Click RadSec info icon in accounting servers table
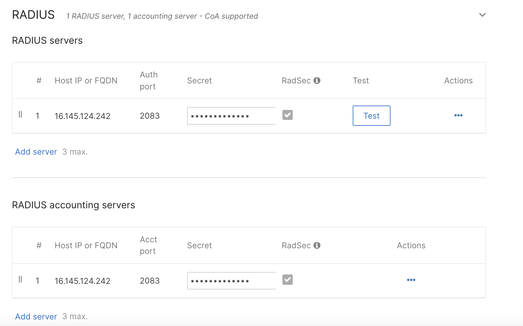Screen dimensions: 523x326 click(x=317, y=245)
